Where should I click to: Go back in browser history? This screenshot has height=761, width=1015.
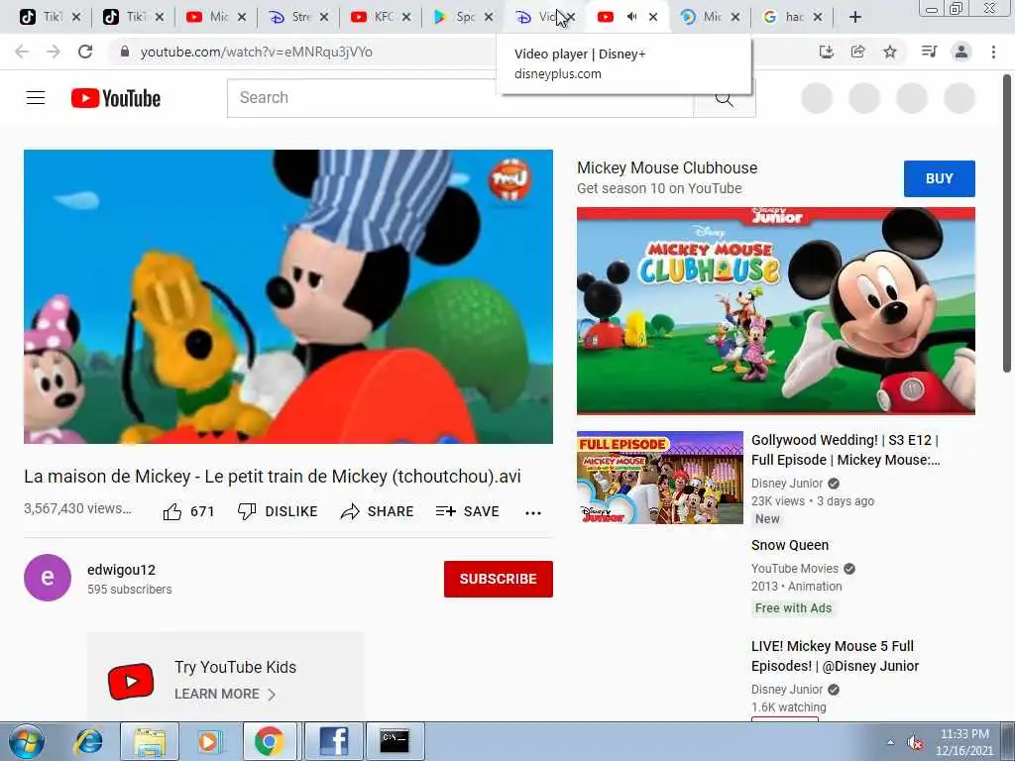pos(22,52)
